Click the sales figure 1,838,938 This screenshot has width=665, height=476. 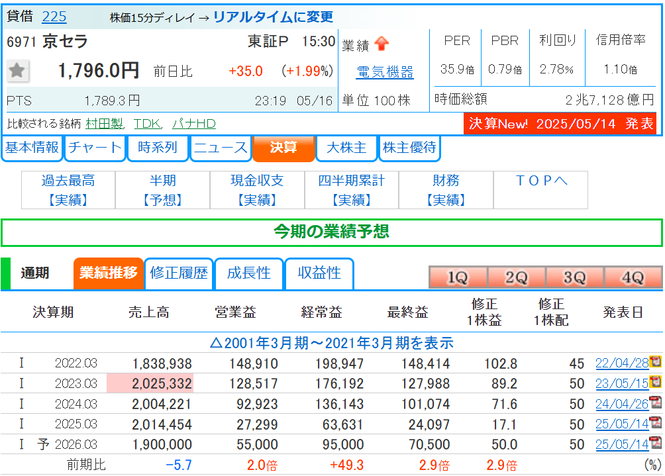[x=162, y=363]
